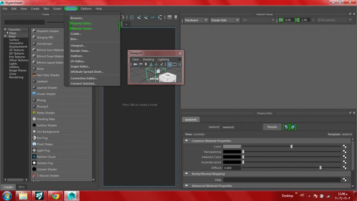
Task: Select the lambert1 tab in Property Editor
Action: pos(191,119)
